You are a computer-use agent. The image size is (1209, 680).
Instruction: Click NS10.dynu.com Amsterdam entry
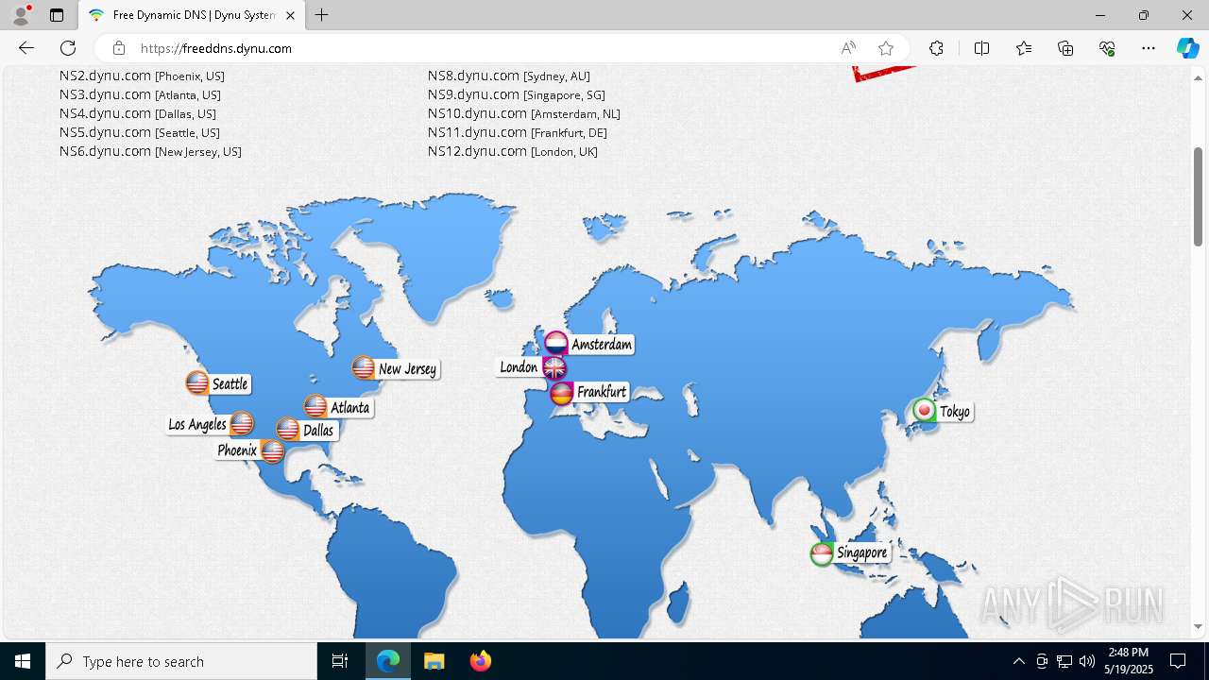pos(524,113)
